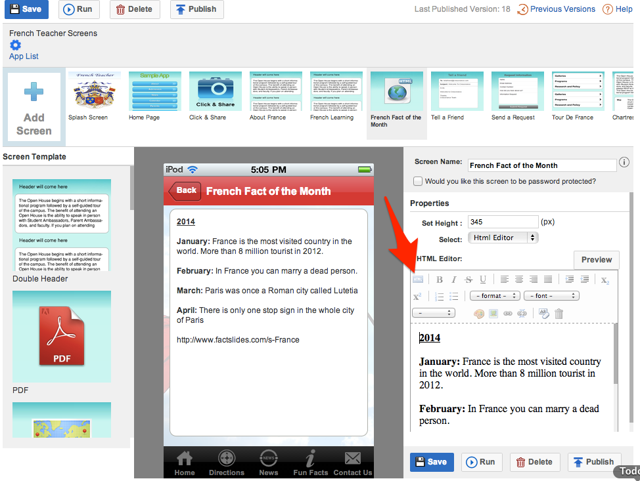Decrease indent (outdent) in HTML editor

pyautogui.click(x=585, y=280)
